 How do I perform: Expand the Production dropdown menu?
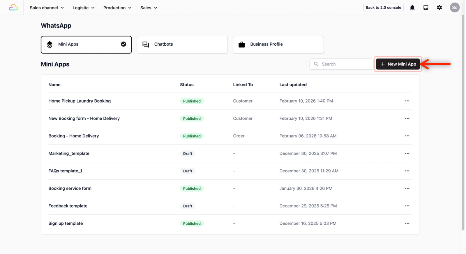pyautogui.click(x=117, y=8)
